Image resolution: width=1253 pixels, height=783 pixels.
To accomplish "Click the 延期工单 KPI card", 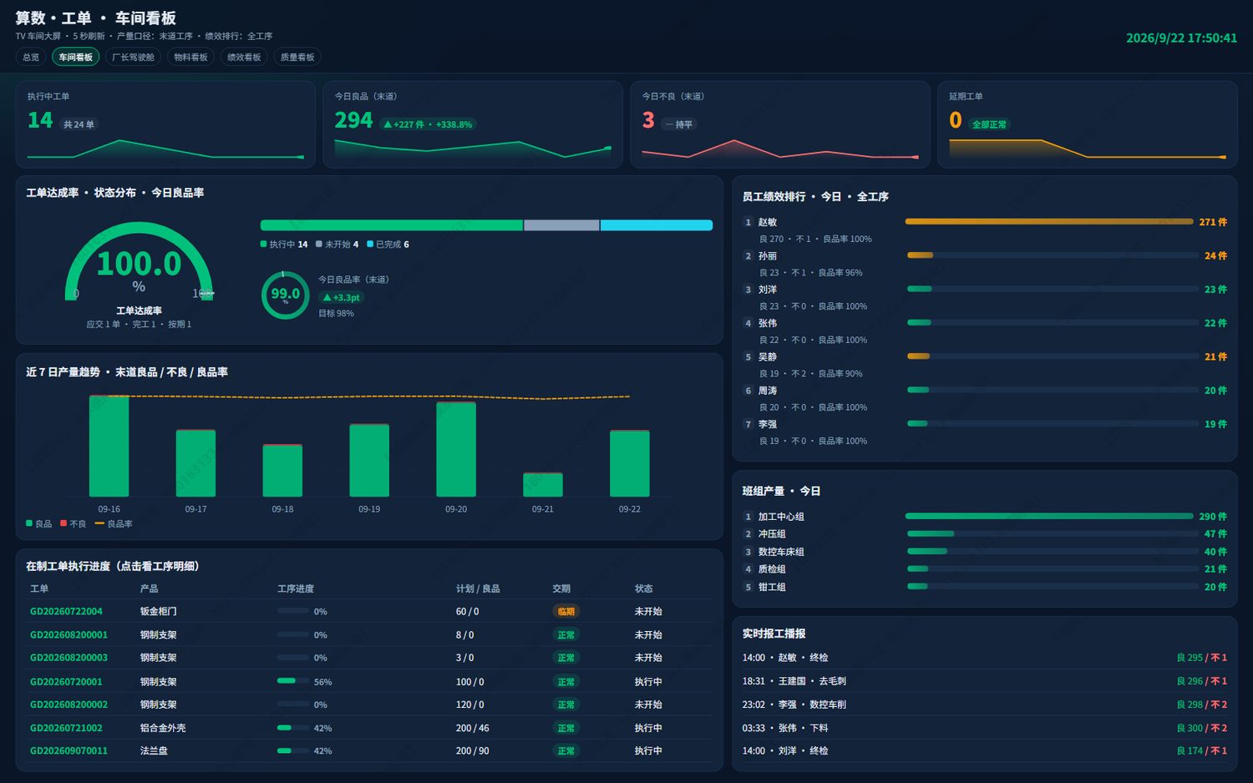I will 1087,124.
